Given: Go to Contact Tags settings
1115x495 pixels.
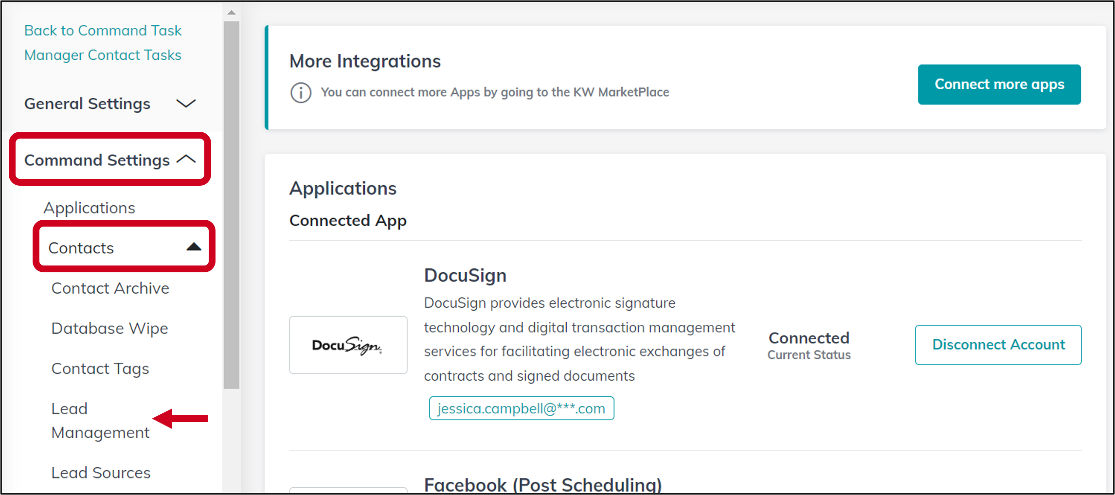Looking at the screenshot, I should click(100, 369).
